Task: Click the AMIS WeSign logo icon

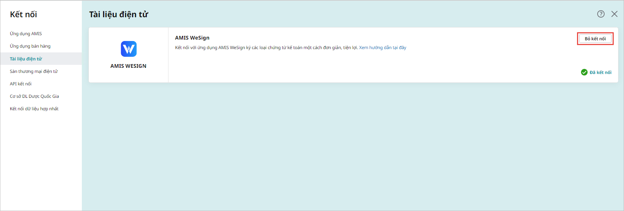Action: (129, 49)
